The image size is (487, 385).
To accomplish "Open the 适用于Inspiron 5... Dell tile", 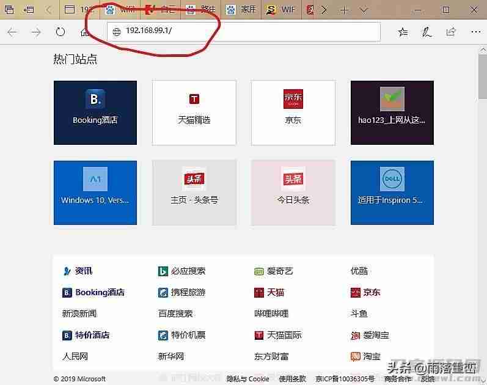I will coord(392,193).
